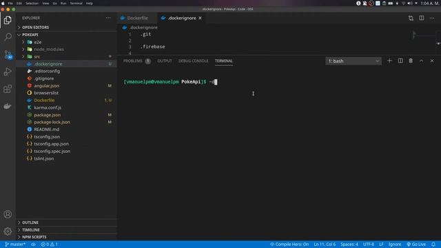441x248 pixels.
Task: Create a new terminal with plus icon
Action: pos(389,61)
